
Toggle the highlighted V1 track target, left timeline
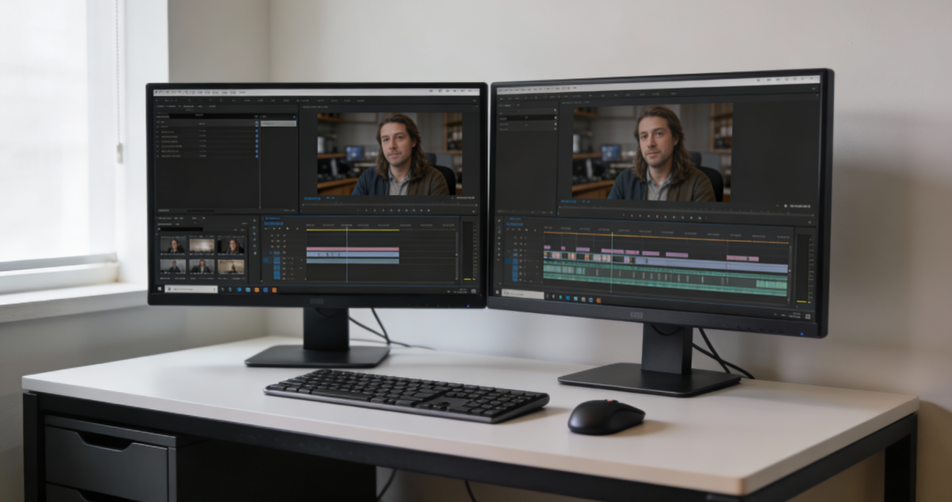pyautogui.click(x=277, y=253)
